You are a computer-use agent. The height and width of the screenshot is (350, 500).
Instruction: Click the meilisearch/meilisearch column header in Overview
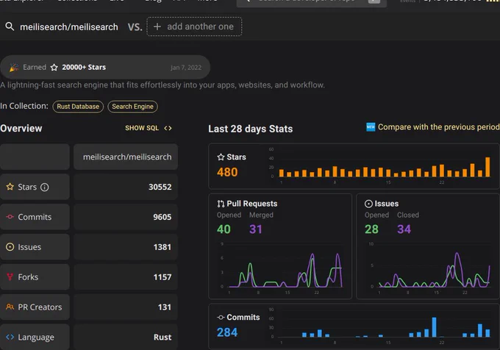point(126,157)
